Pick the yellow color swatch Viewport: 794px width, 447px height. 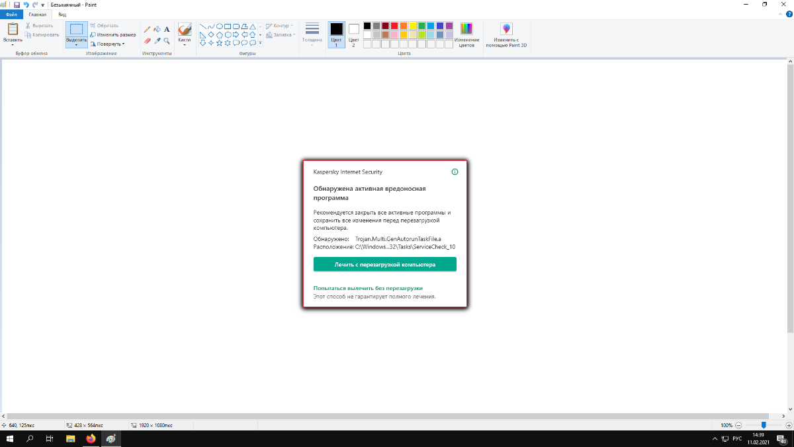tap(412, 25)
